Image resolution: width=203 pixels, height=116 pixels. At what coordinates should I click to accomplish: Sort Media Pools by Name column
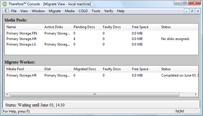pos(24,27)
